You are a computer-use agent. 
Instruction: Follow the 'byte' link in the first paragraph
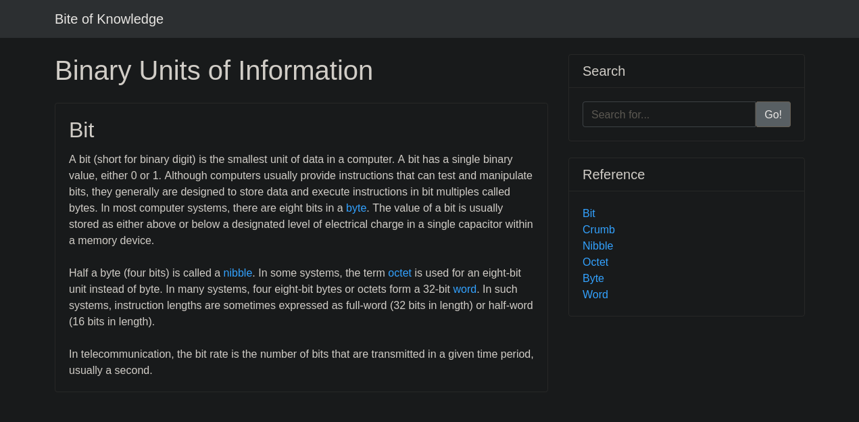[x=356, y=208]
